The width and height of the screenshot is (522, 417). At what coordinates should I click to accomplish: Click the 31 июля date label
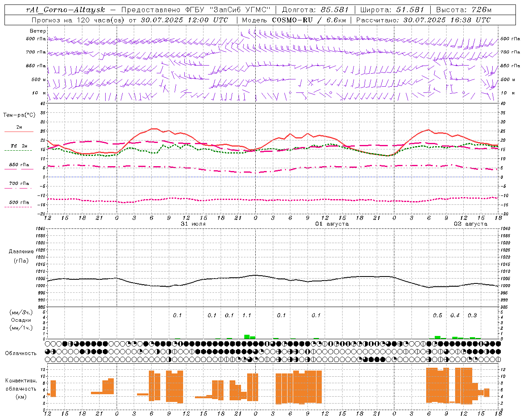pos(193,224)
